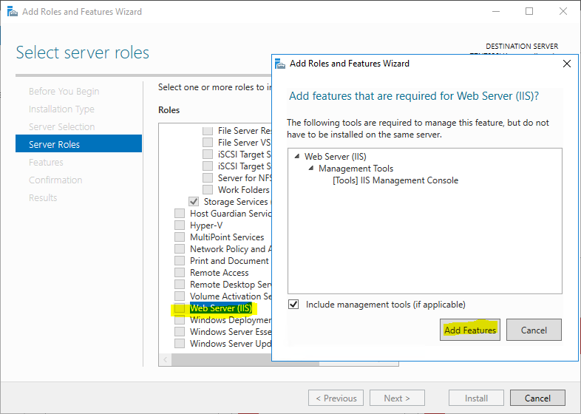Click the roles list horizontal scrollbar

click(x=222, y=360)
